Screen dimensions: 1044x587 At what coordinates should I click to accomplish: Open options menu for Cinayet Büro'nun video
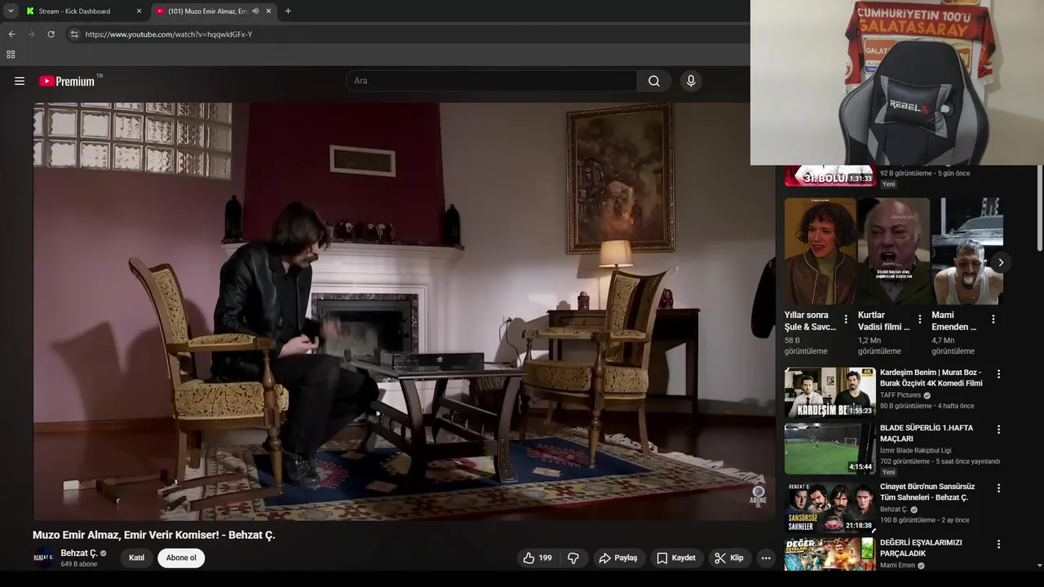(998, 488)
